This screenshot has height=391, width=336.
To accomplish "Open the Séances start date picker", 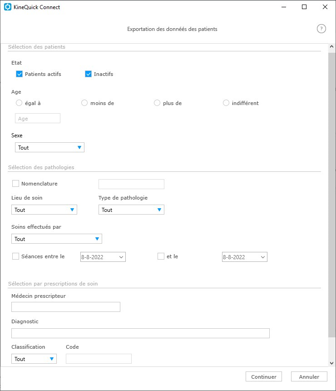I will 103,257.
